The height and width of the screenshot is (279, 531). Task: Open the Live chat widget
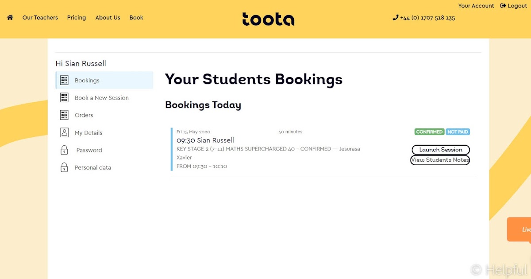click(519, 229)
